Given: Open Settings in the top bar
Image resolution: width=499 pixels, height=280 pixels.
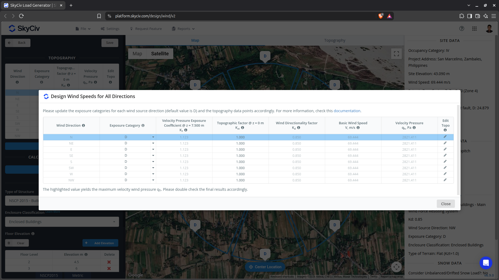Looking at the screenshot, I should (x=110, y=29).
